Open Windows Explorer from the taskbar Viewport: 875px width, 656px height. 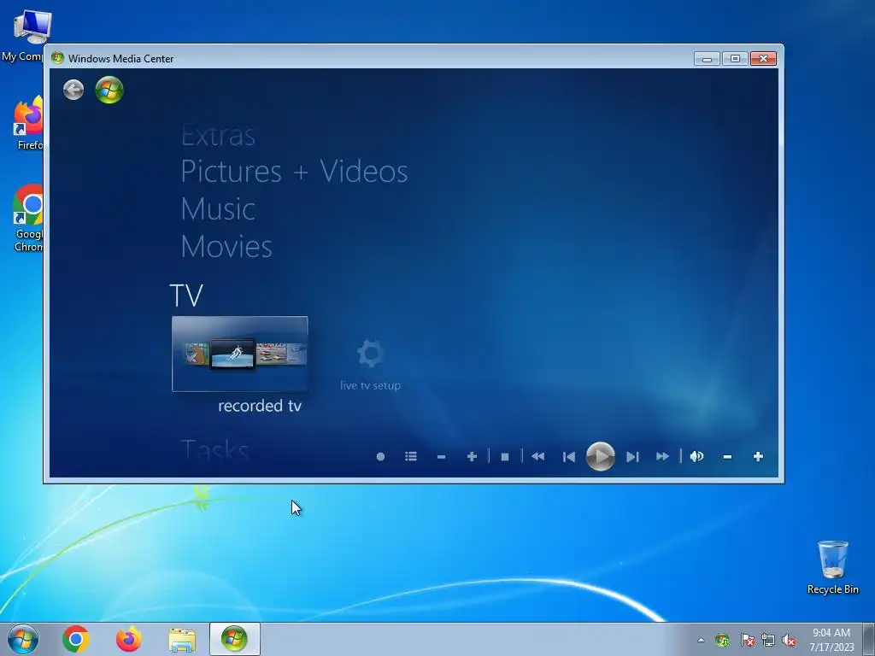click(182, 640)
